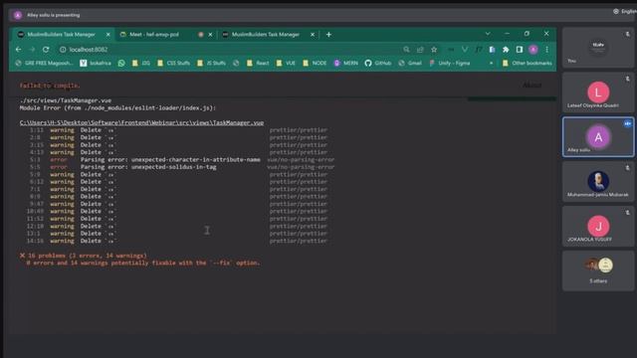The width and height of the screenshot is (637, 358).
Task: Bookmark this page with the star icon
Action: tap(434, 50)
